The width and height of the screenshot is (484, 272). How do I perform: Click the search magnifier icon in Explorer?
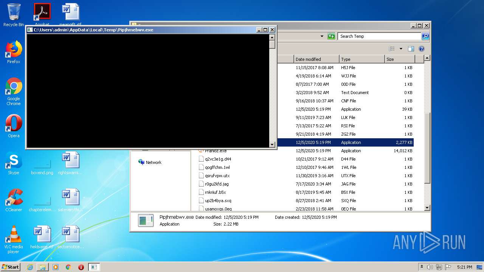click(x=425, y=36)
